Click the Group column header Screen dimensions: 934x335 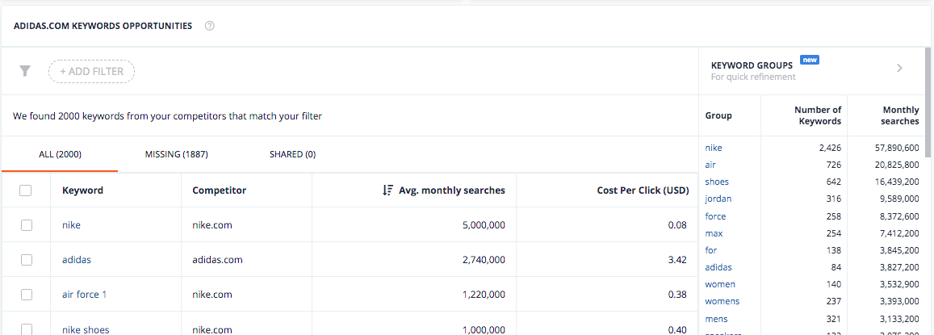(x=718, y=115)
